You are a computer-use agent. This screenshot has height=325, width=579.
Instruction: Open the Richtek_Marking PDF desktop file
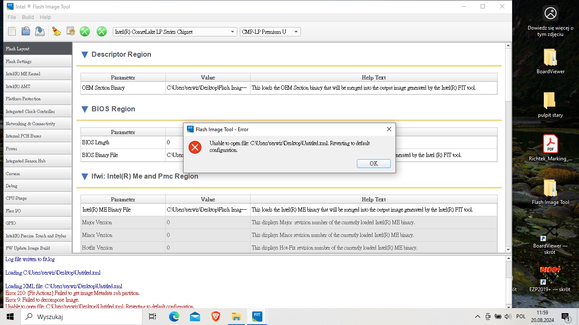coord(550,149)
